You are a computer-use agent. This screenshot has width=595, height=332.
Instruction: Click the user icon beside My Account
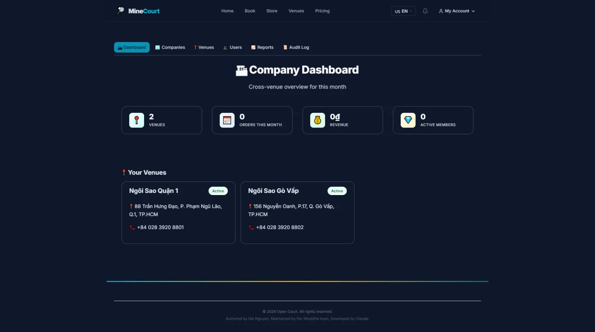click(x=441, y=11)
